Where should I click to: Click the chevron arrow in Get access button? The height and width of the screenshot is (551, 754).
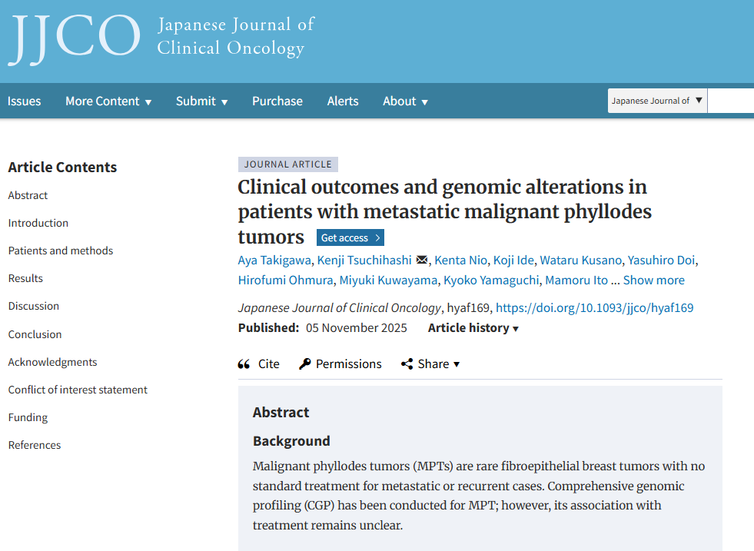click(377, 237)
